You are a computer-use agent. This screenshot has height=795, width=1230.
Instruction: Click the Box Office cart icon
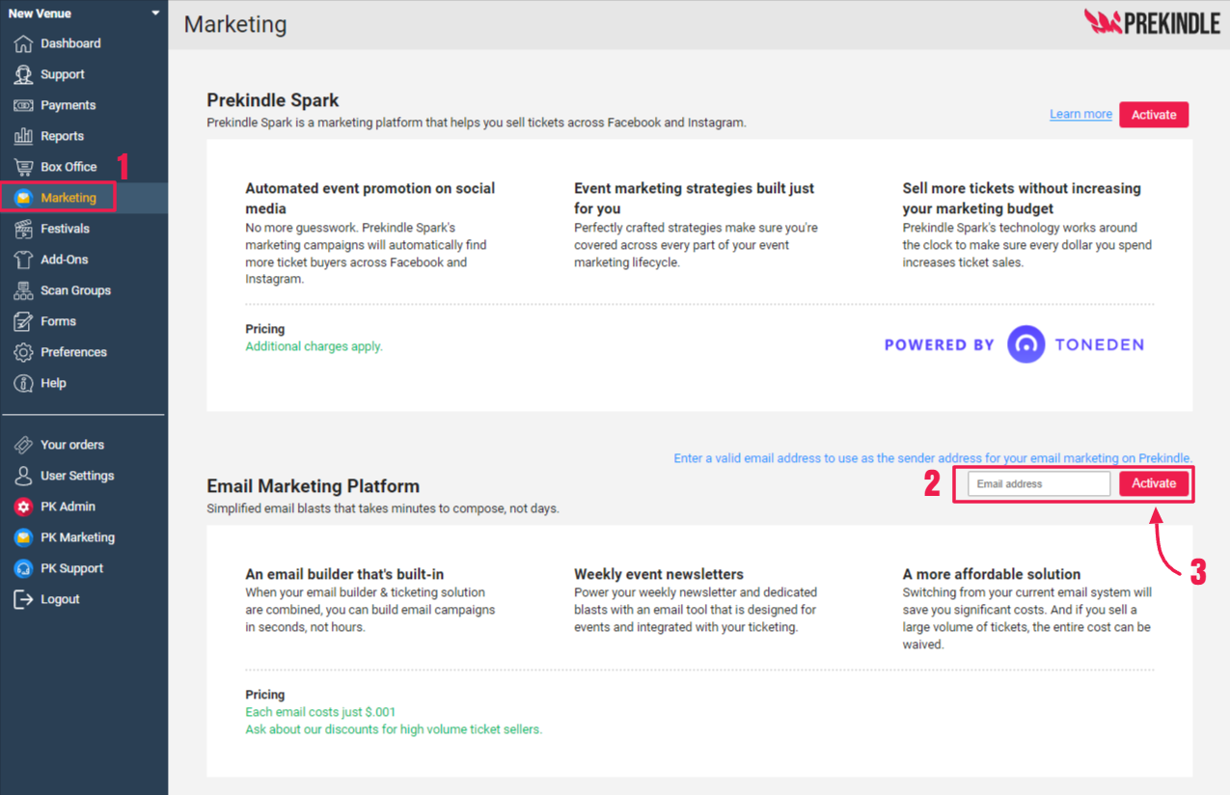(23, 167)
